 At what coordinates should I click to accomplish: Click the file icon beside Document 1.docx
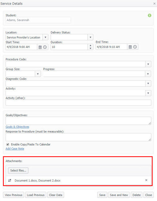coord(10,180)
